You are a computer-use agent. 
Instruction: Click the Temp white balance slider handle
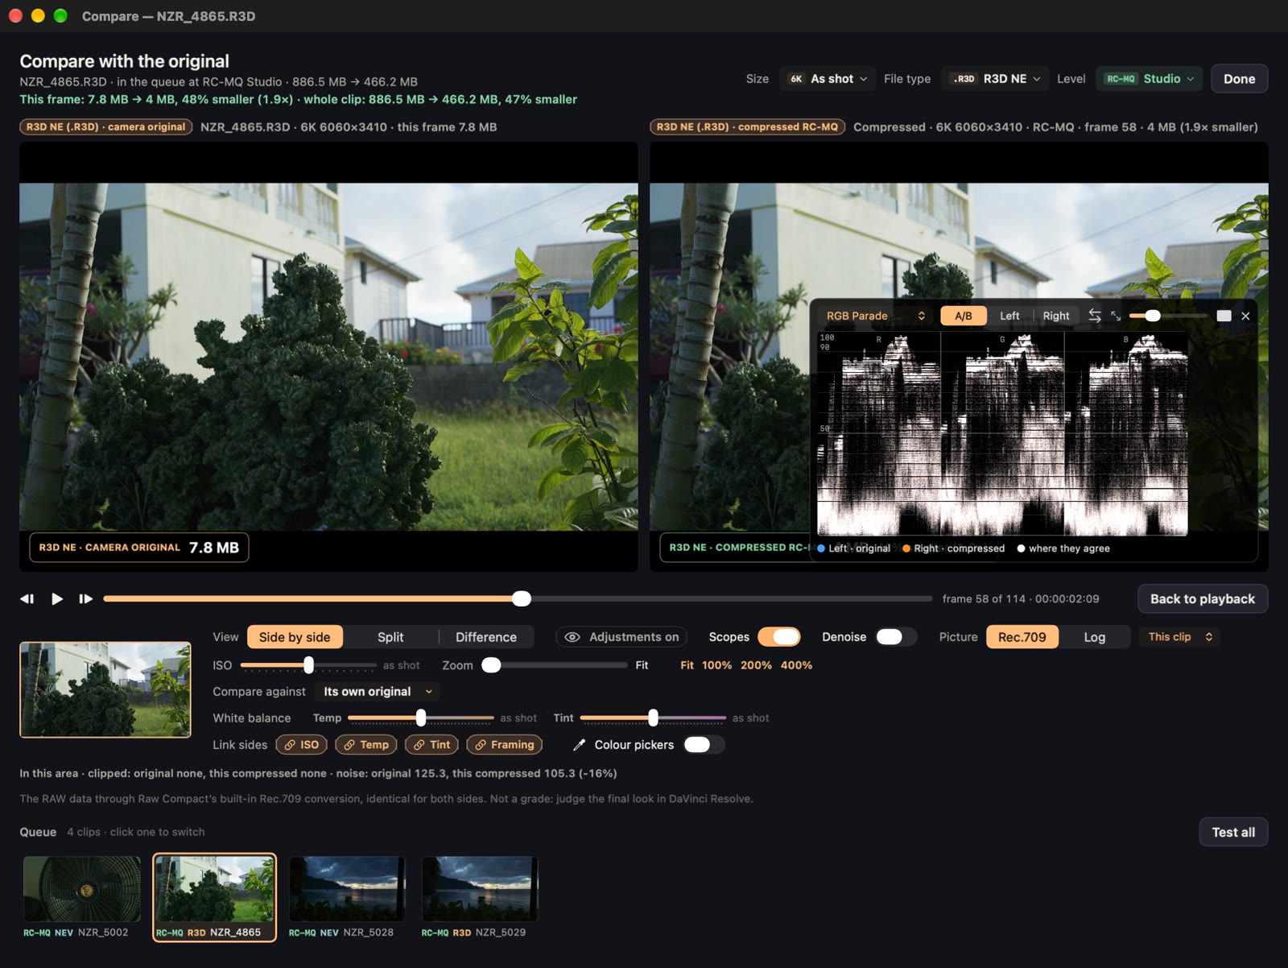(x=421, y=718)
